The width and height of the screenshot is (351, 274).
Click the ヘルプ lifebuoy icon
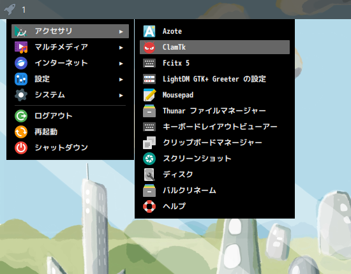tap(149, 206)
